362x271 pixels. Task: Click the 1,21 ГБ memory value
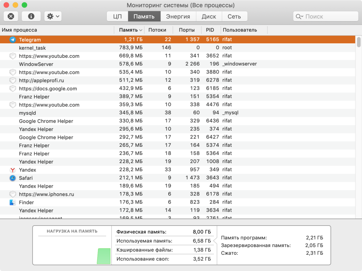point(133,40)
